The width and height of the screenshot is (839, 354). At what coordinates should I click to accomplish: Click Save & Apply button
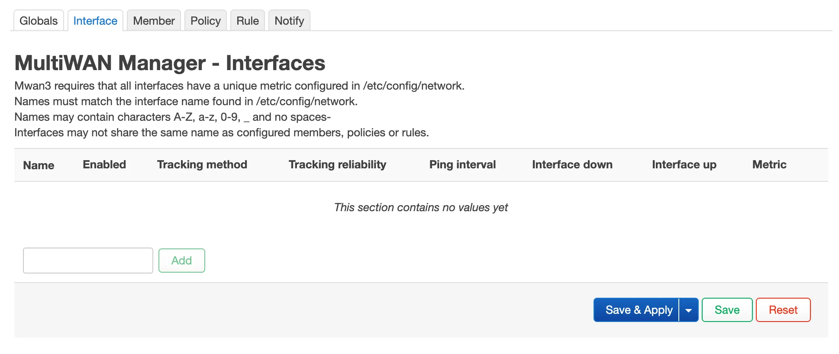636,310
